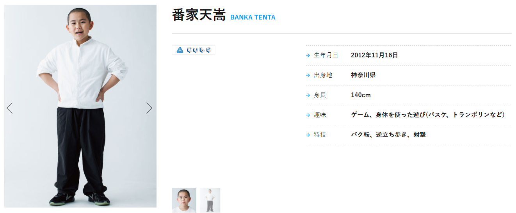516x213 pixels.
Task: Click the BANKA TENTA romanized name
Action: 253,18
